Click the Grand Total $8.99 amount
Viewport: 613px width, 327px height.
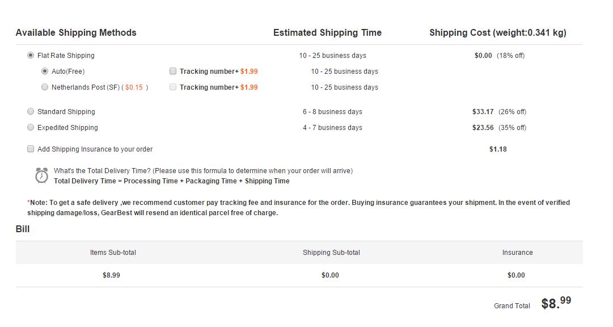[556, 303]
